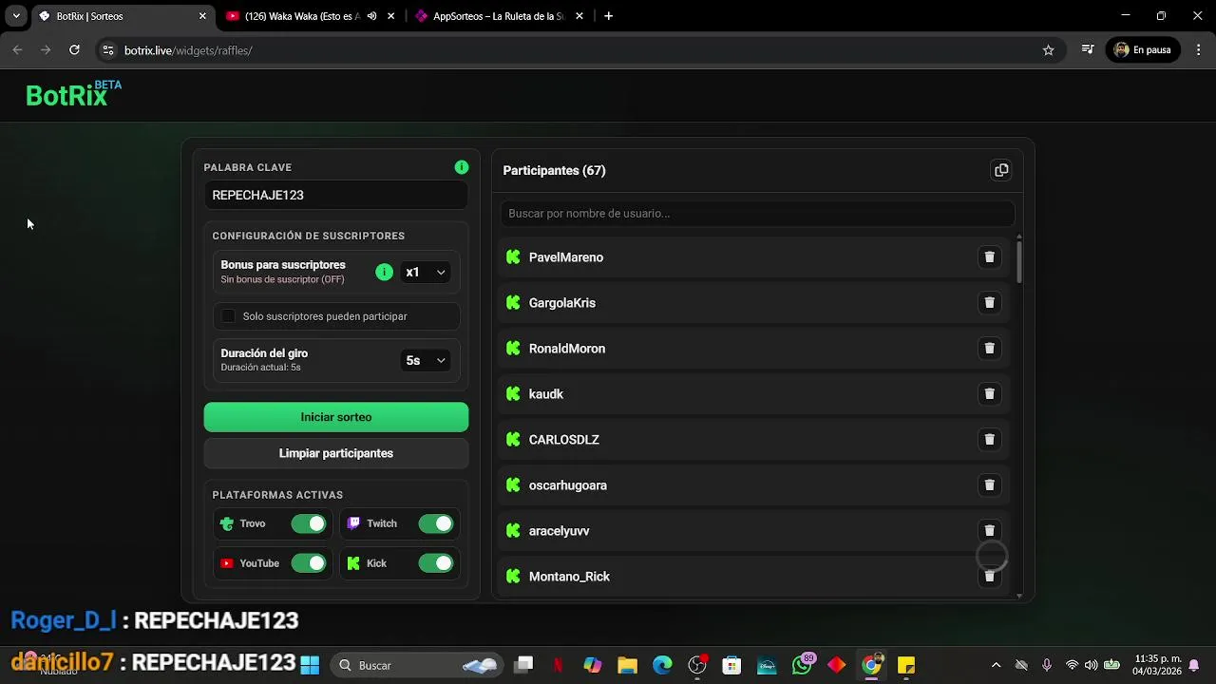Image resolution: width=1216 pixels, height=684 pixels.
Task: Show subscriber bonus info icon
Action: pyautogui.click(x=384, y=272)
